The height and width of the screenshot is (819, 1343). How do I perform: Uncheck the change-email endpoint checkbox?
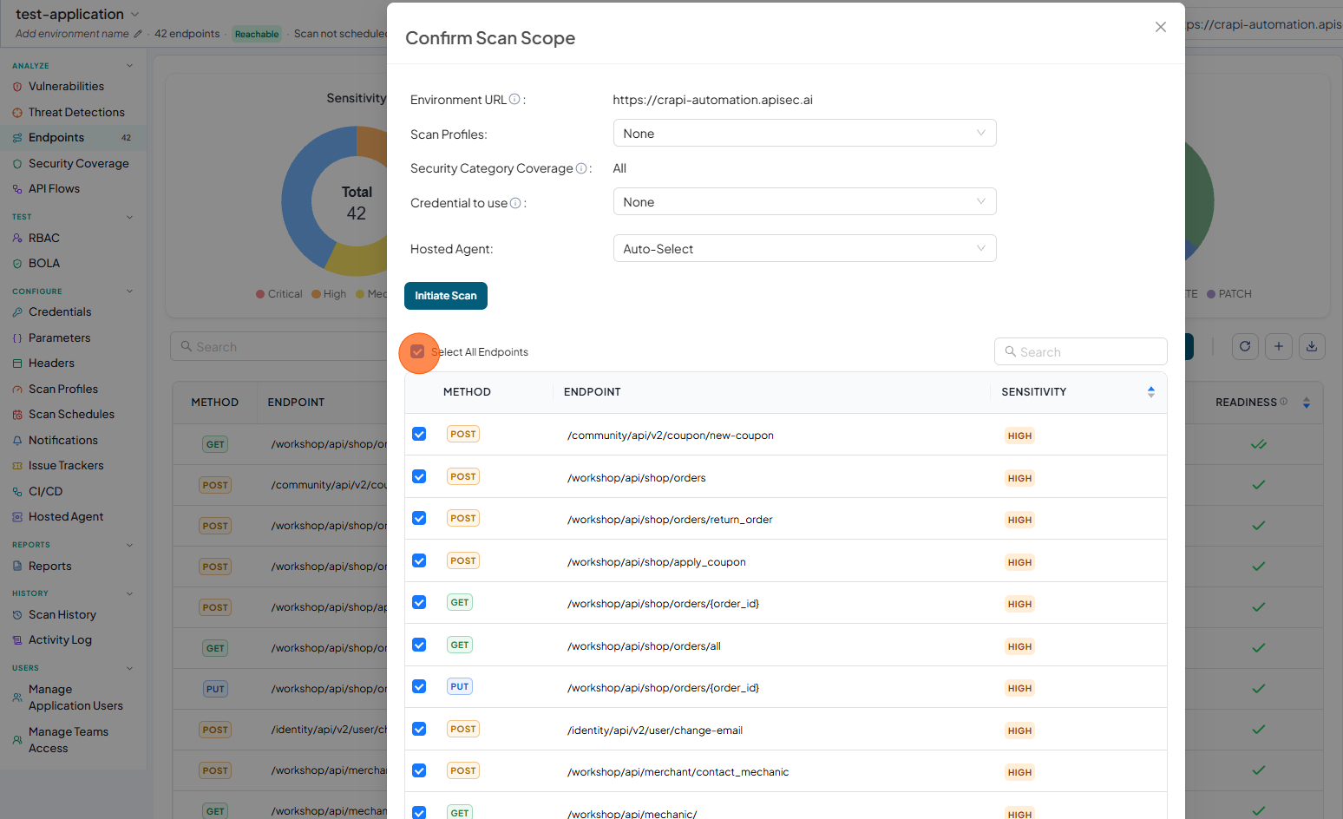(x=419, y=729)
